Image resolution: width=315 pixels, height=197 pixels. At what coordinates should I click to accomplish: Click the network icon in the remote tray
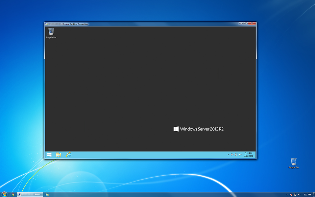(x=236, y=155)
